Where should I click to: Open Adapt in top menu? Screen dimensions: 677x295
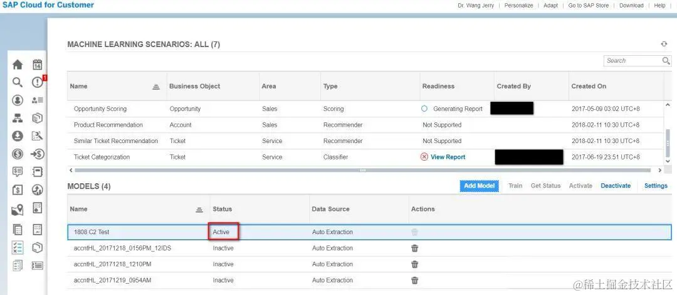(550, 6)
